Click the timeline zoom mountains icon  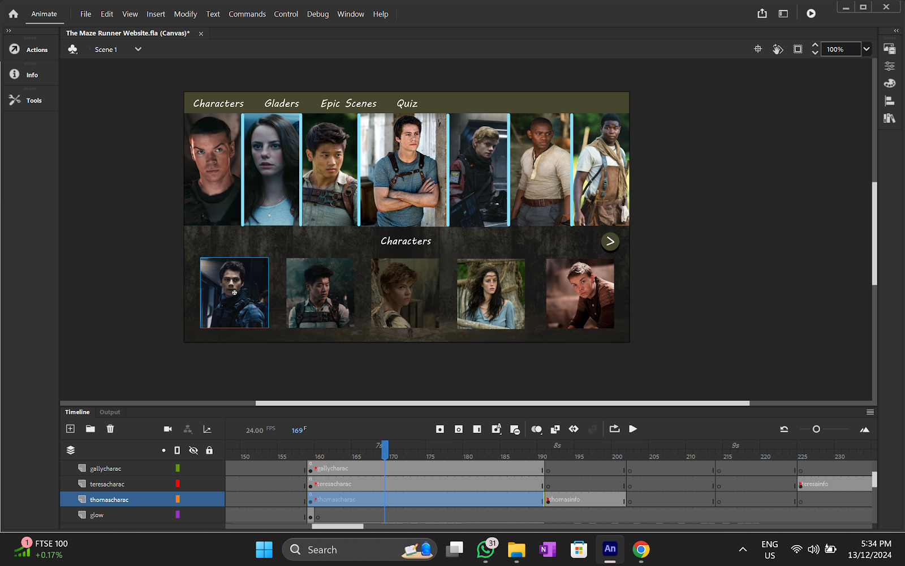[864, 430]
